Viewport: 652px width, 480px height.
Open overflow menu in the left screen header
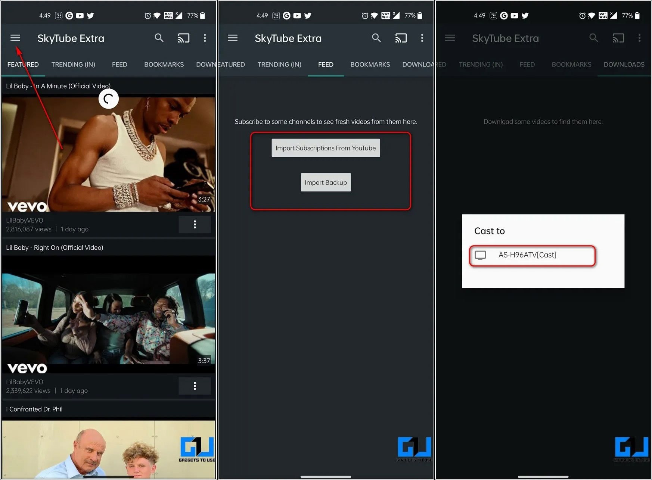pos(205,38)
